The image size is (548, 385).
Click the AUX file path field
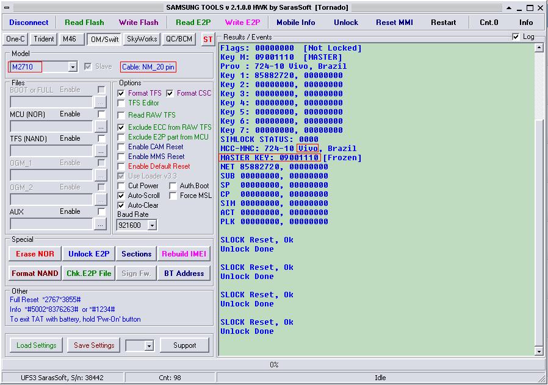pos(51,224)
